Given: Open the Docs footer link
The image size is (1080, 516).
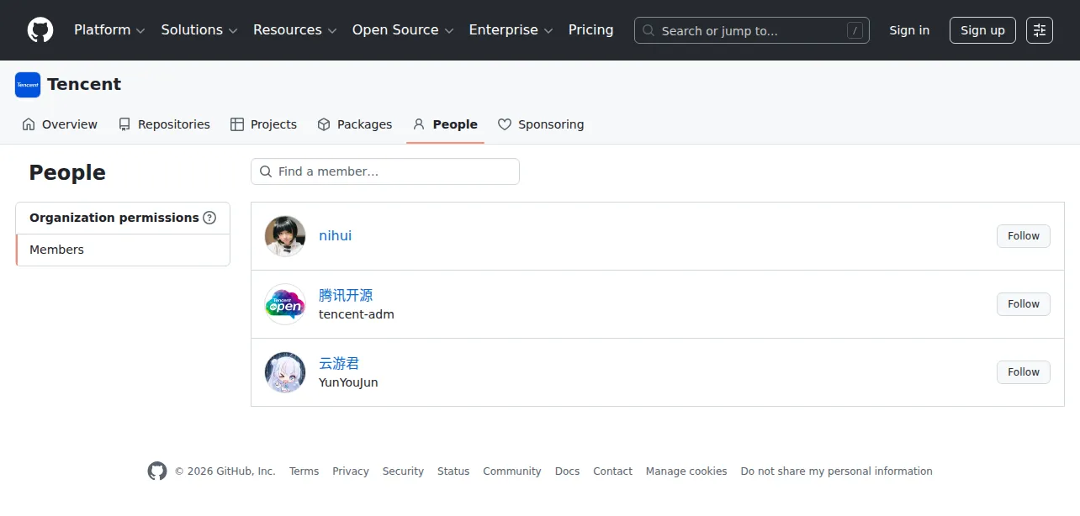Looking at the screenshot, I should (567, 471).
